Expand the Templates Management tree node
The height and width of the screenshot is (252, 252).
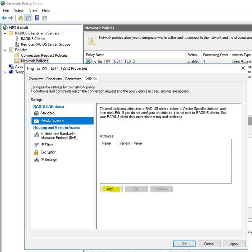[x=5, y=72]
